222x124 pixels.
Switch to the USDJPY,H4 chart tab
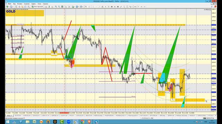click(x=64, y=116)
